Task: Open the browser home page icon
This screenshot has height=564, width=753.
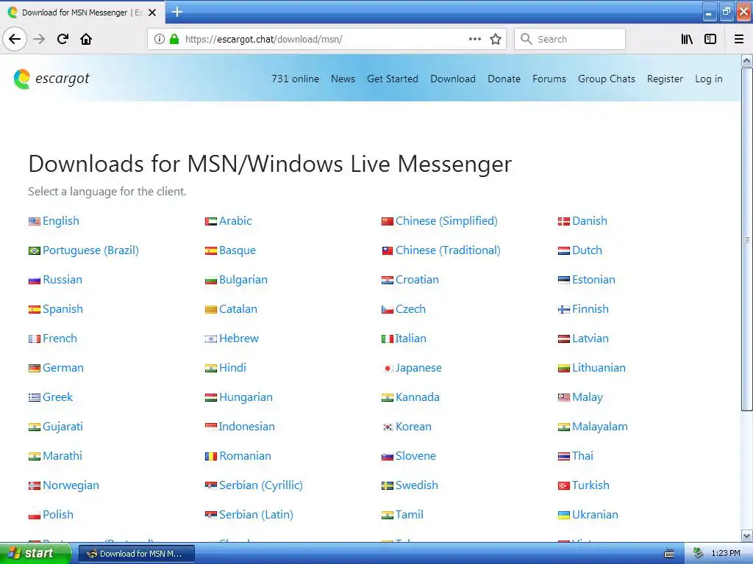Action: point(86,39)
